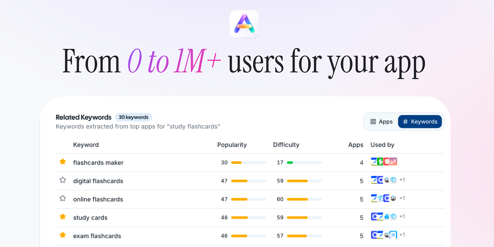
Task: Unstar the study cards keyword
Action: pyautogui.click(x=63, y=217)
